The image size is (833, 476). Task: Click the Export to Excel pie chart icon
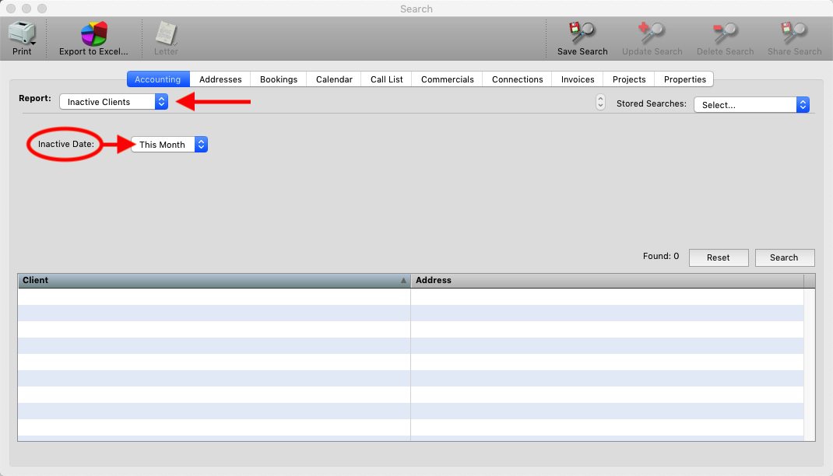(x=94, y=33)
